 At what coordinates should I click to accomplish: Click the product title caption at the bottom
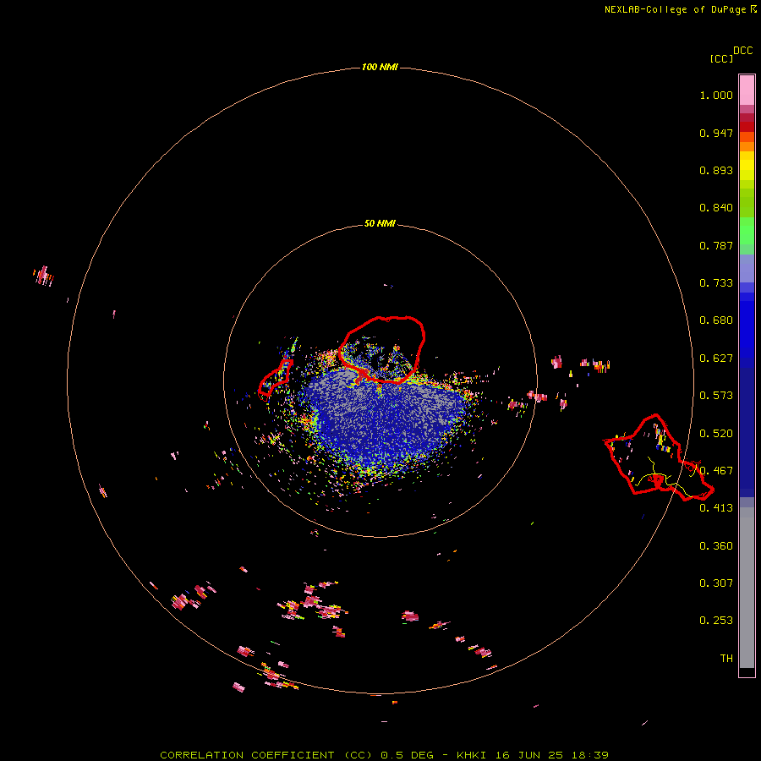point(384,755)
